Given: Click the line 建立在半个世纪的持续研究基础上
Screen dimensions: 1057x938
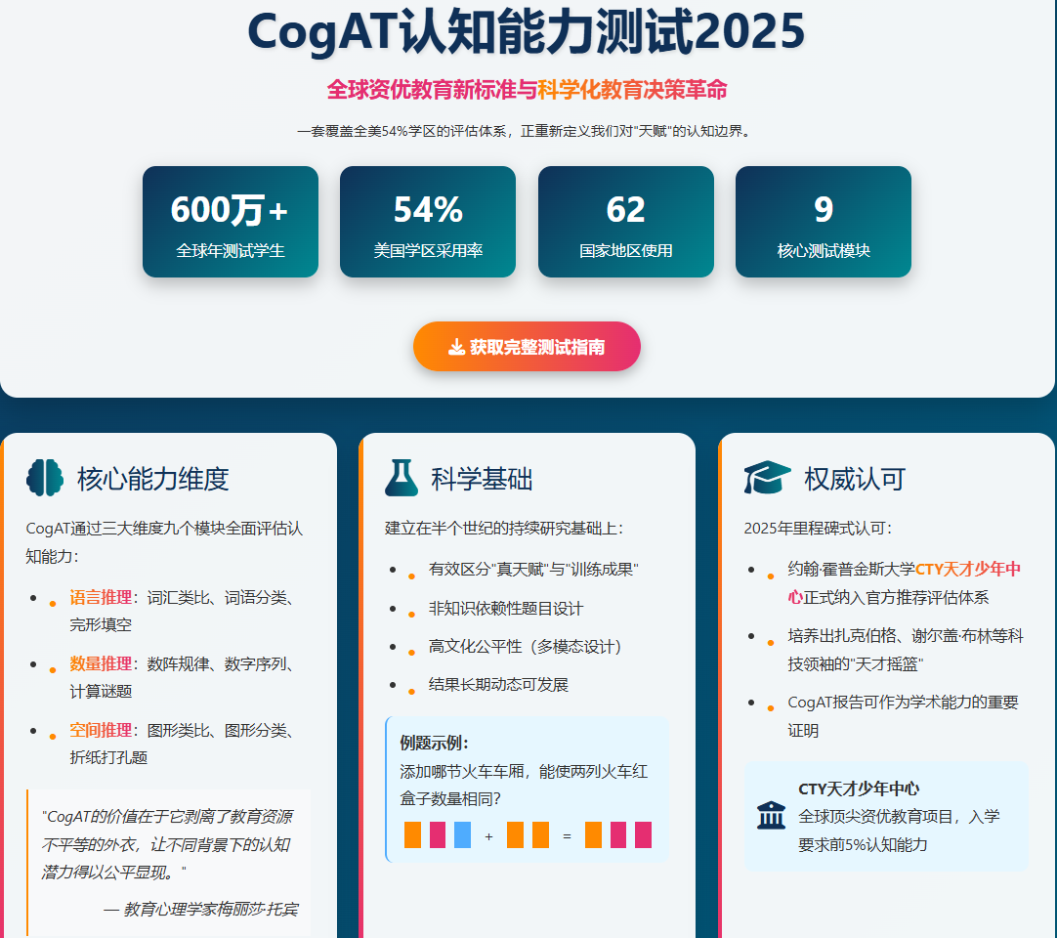Looking at the screenshot, I should pyautogui.click(x=503, y=528).
